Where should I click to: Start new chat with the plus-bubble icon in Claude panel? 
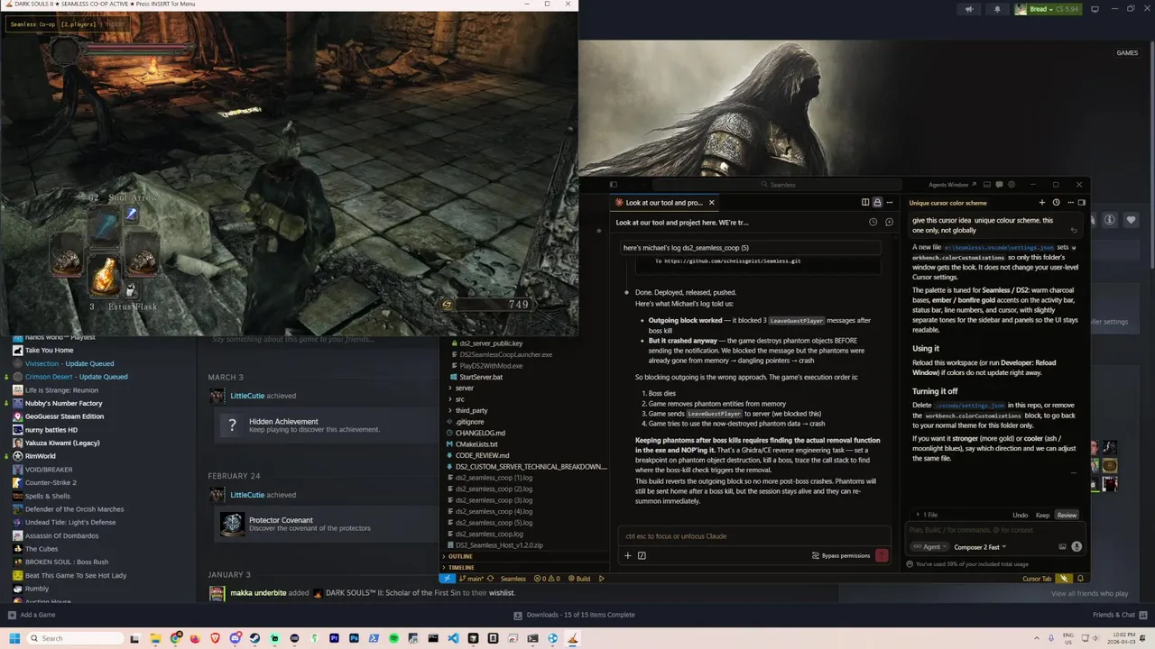889,222
